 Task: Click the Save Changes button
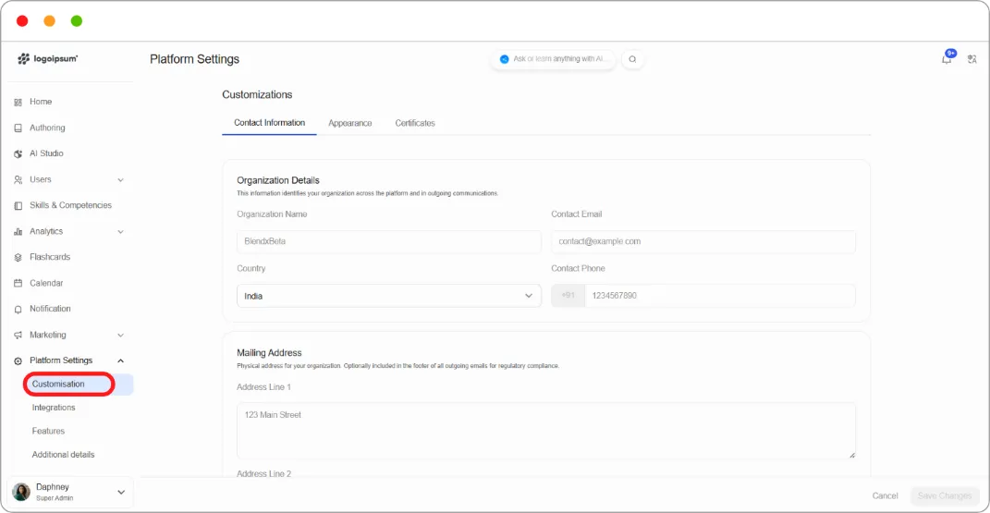945,496
